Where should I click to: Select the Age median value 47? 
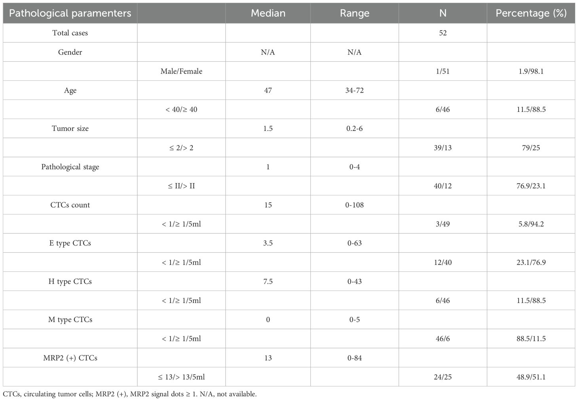(268, 90)
